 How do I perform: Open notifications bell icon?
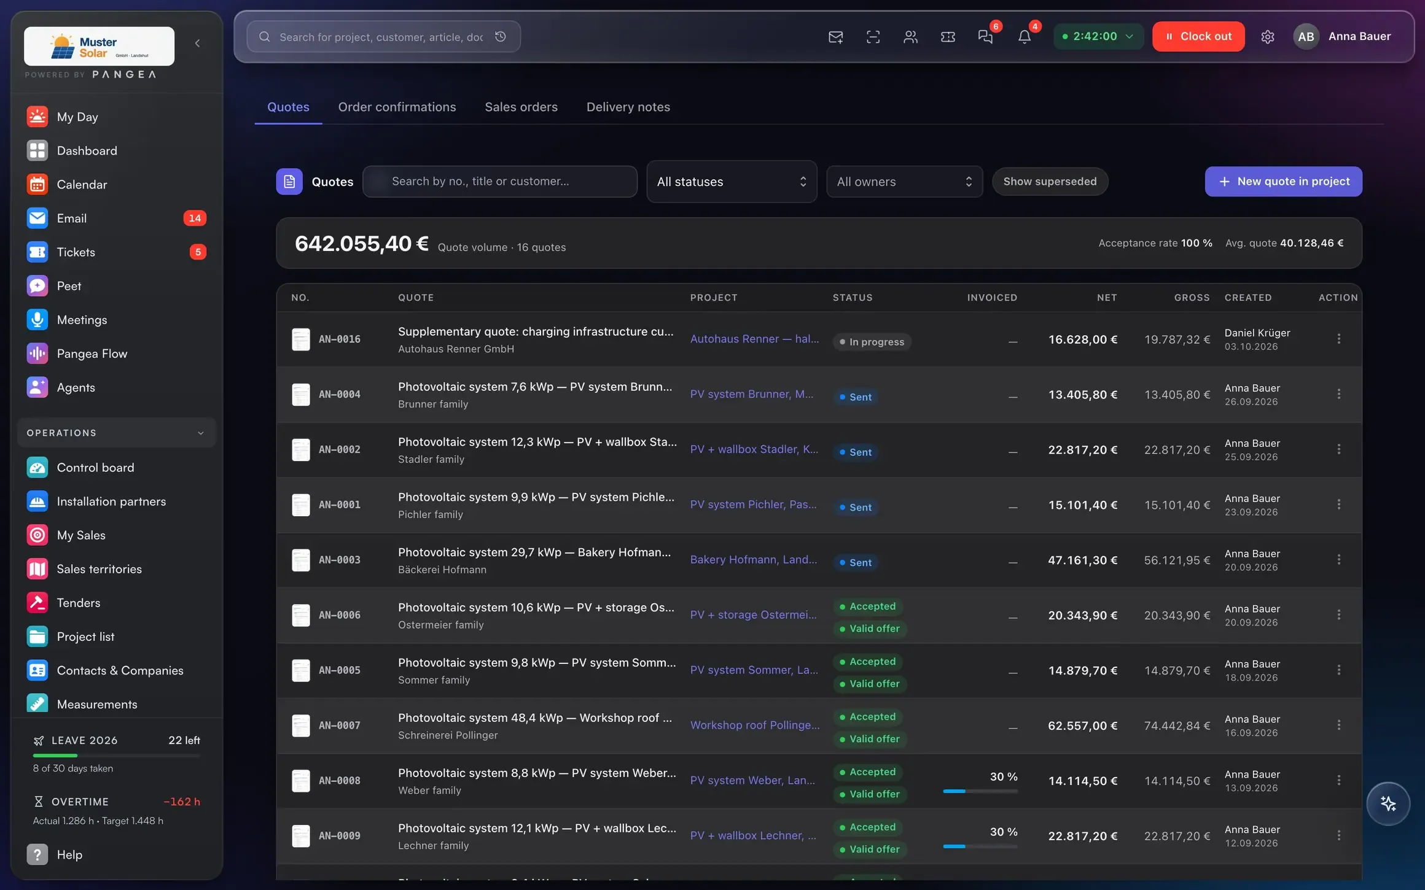pos(1024,37)
